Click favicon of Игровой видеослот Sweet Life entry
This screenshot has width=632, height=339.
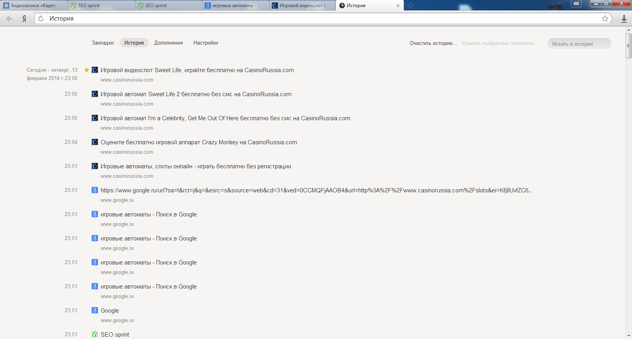[x=95, y=70]
